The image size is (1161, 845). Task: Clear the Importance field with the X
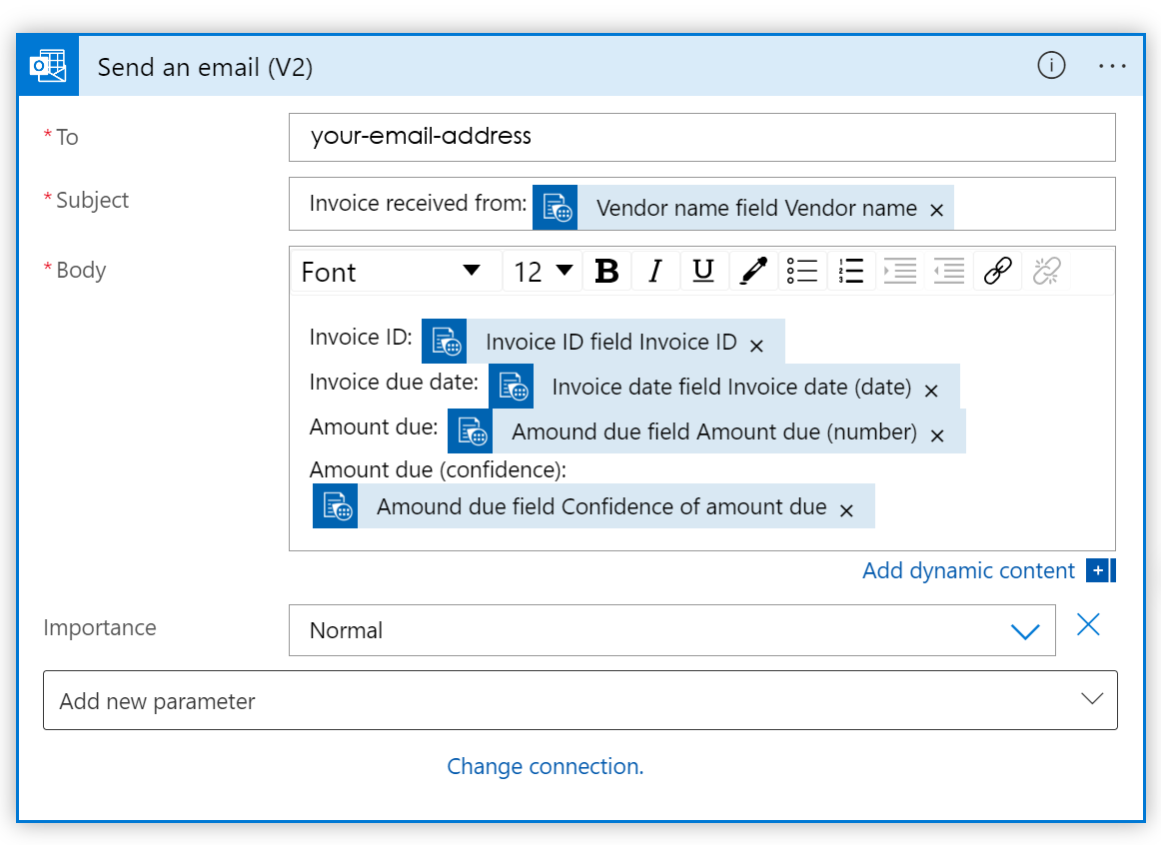1089,624
